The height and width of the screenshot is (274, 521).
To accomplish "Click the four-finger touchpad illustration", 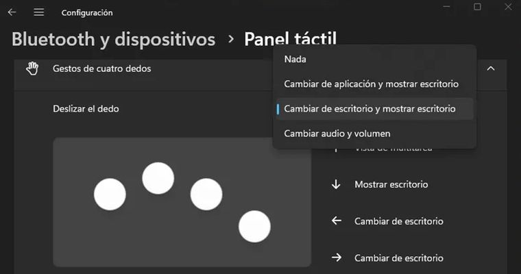I will click(182, 202).
